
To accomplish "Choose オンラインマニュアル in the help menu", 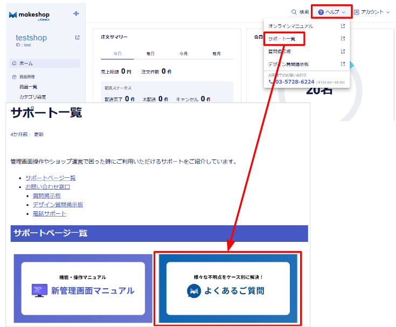I will click(290, 26).
